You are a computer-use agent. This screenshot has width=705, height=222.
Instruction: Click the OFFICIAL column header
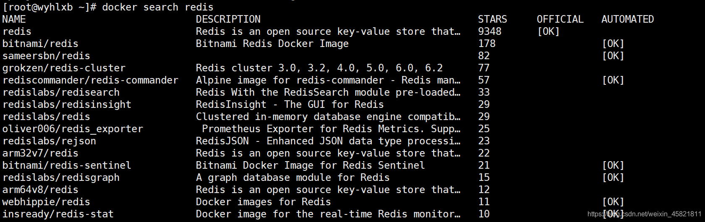click(560, 19)
